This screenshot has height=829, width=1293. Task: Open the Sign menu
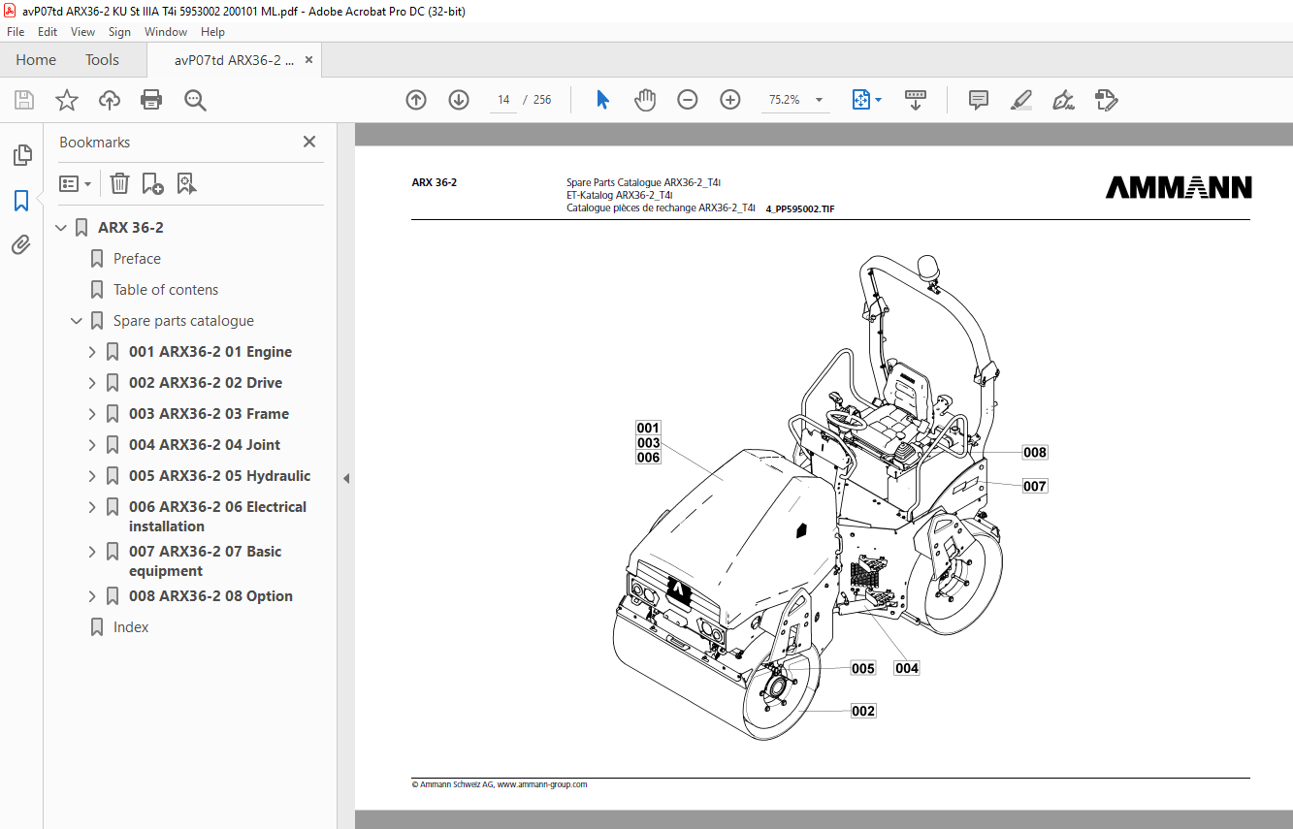(x=119, y=32)
